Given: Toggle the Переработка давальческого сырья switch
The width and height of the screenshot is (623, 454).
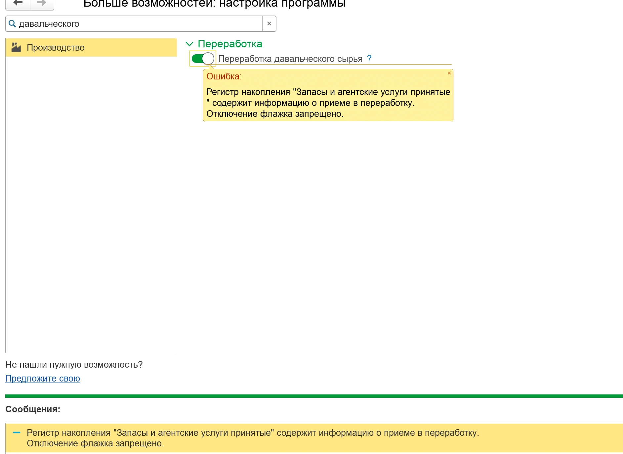Looking at the screenshot, I should point(203,59).
